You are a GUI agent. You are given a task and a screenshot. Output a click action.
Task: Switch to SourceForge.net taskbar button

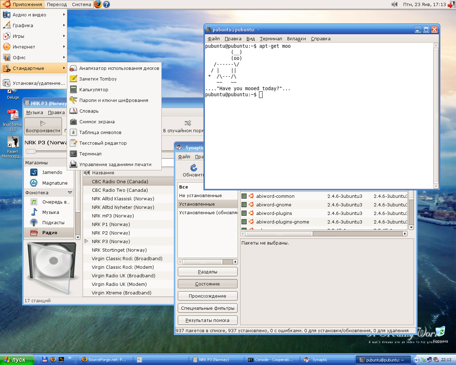[105, 360]
